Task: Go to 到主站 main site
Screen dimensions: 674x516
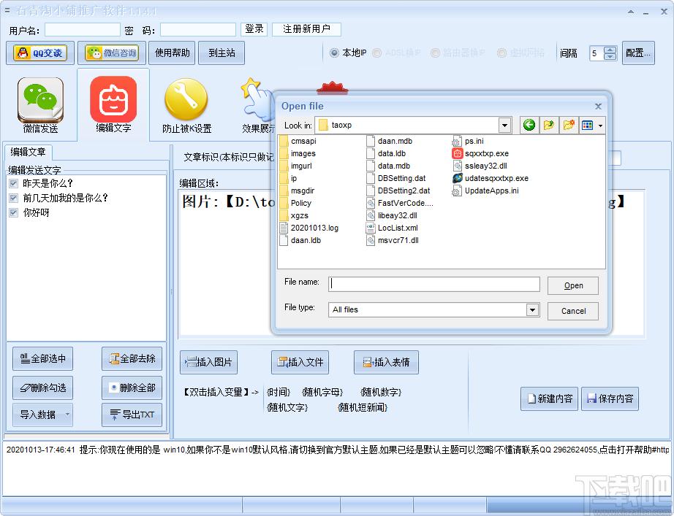Action: click(x=221, y=53)
